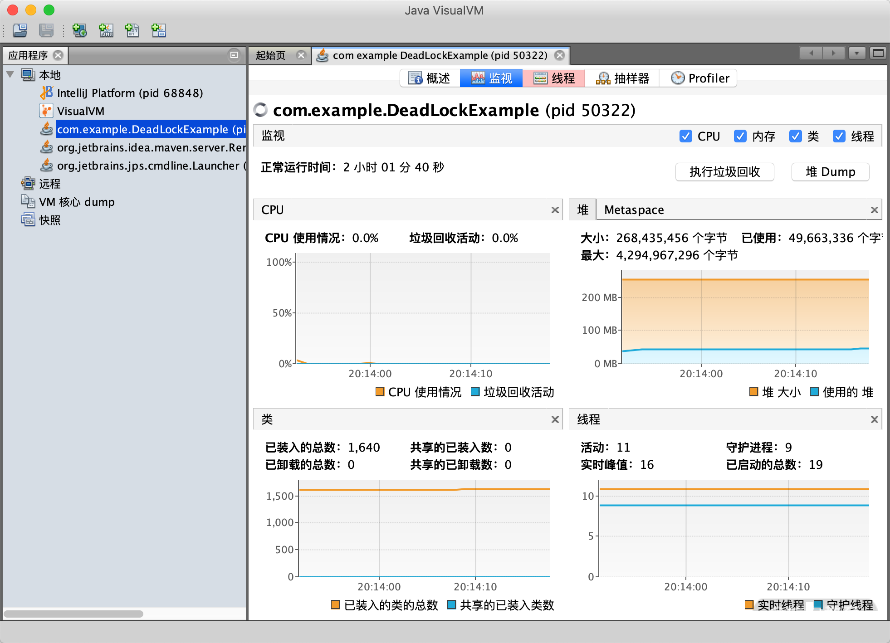890x643 pixels.
Task: Click the 堆 Dump button
Action: click(830, 172)
